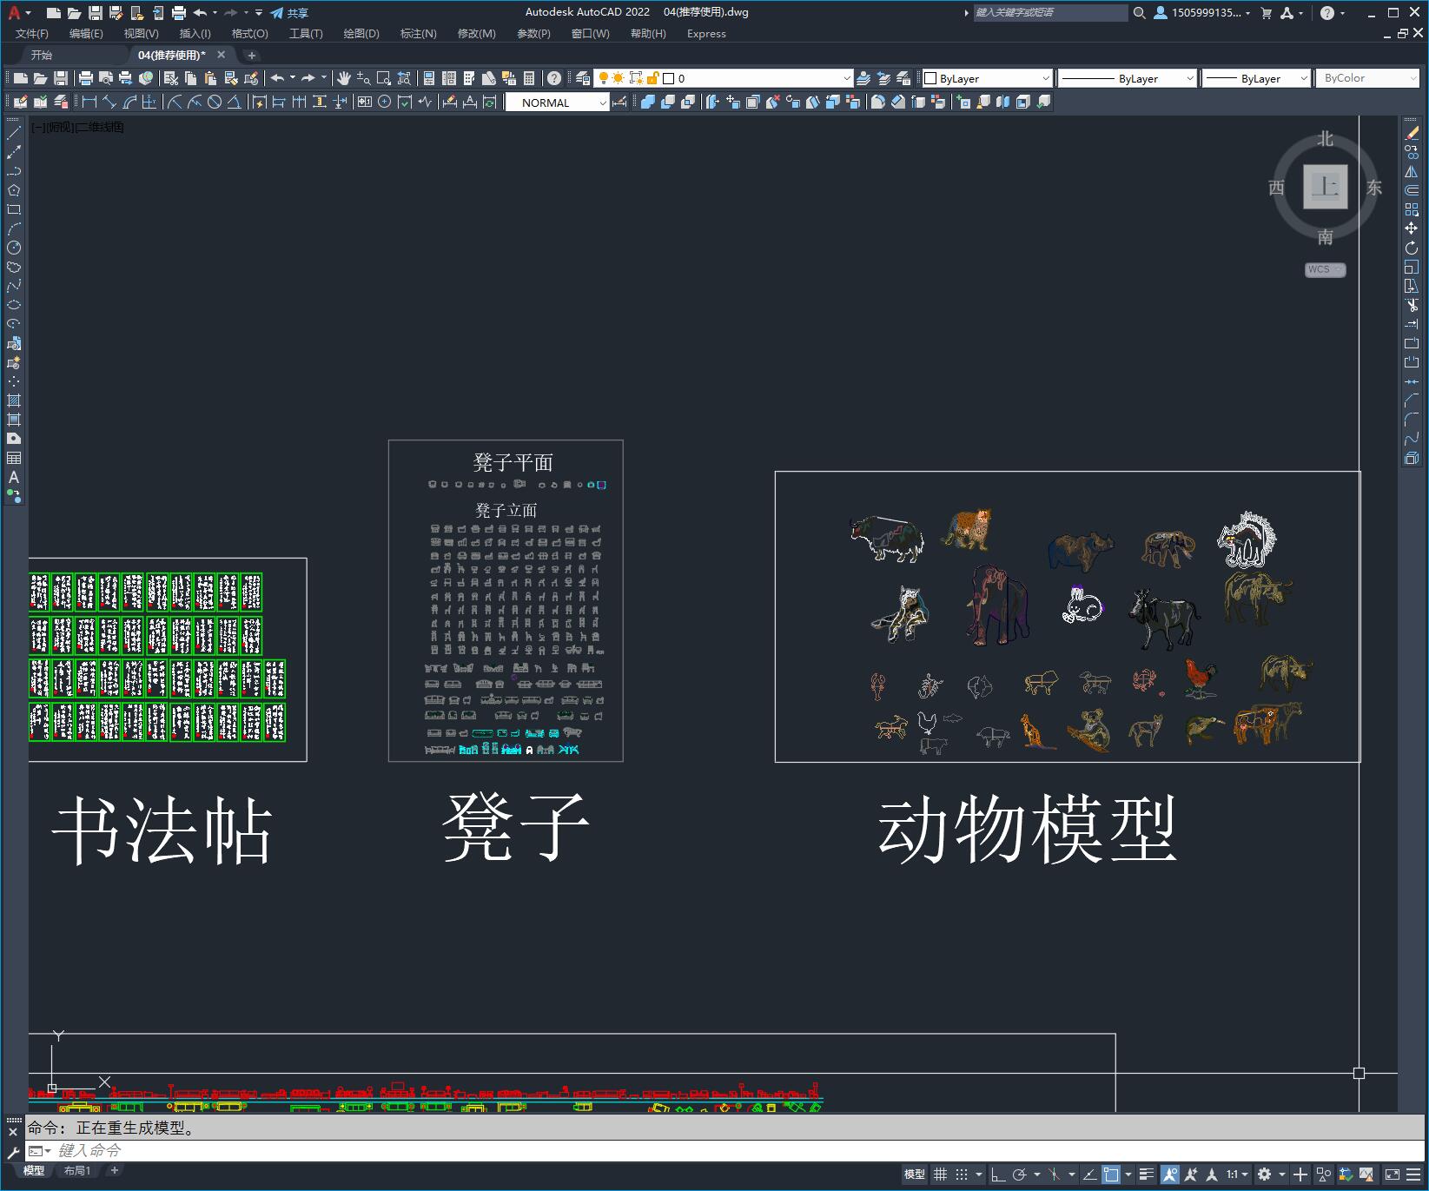Select the Linear dimension tool

[89, 103]
